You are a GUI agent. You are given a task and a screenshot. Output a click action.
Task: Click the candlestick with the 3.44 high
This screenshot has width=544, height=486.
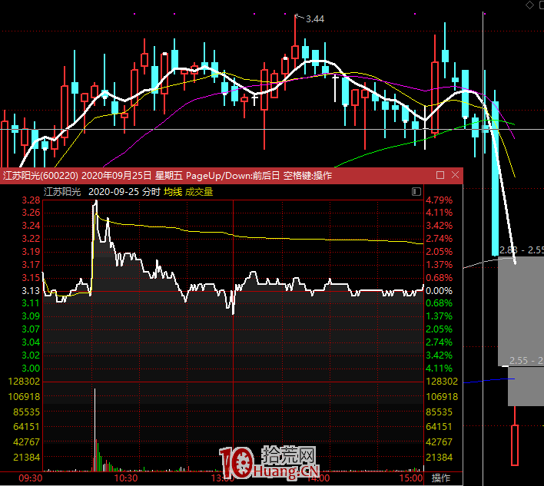pos(295,52)
